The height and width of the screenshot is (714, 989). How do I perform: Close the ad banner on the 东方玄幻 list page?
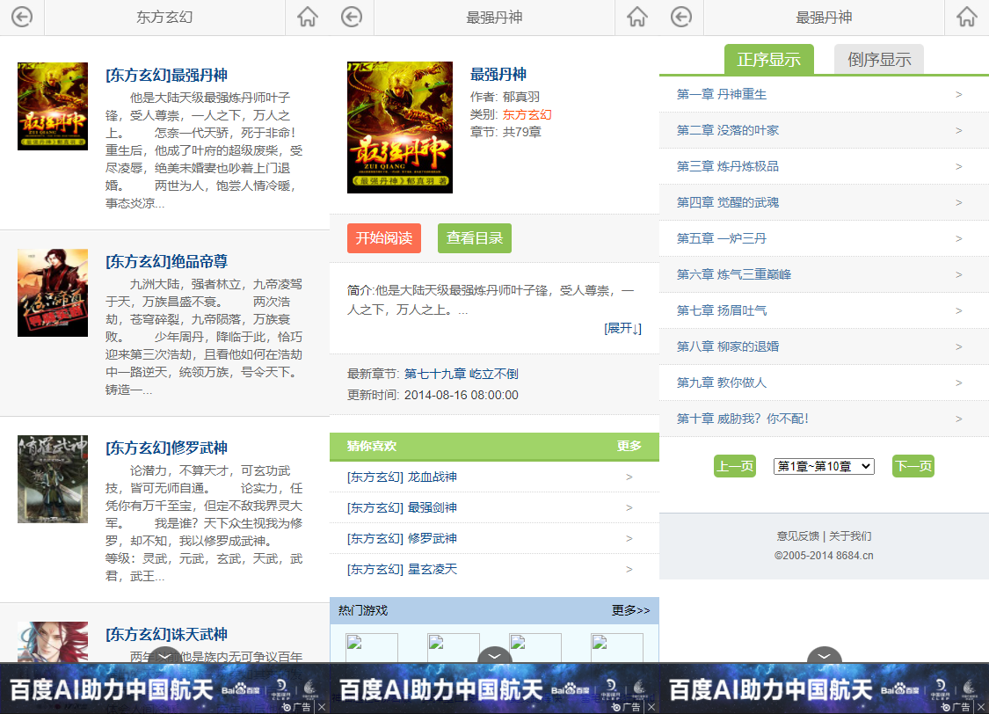pos(322,707)
